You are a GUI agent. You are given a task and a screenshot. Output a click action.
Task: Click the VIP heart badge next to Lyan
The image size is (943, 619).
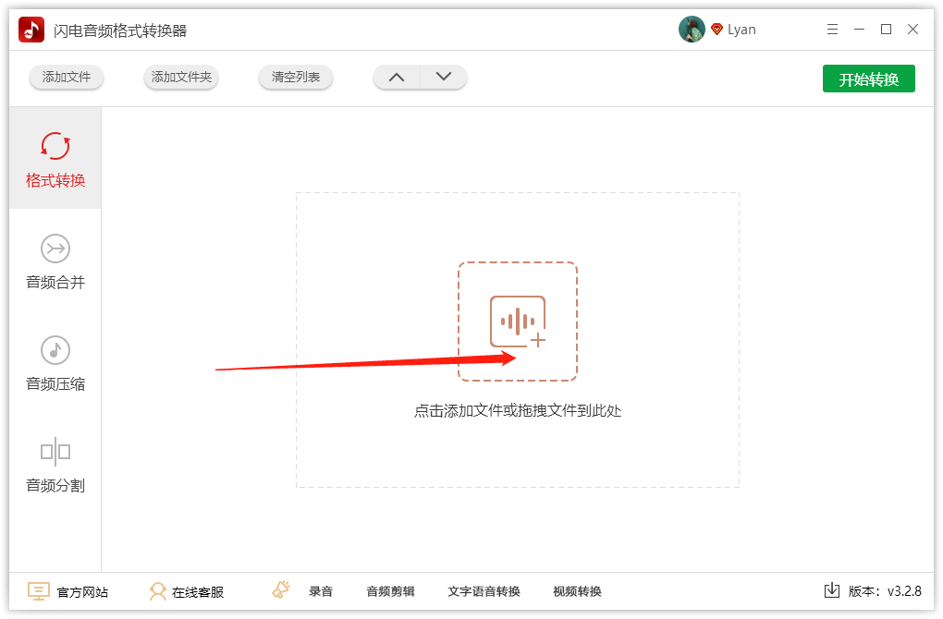point(715,29)
